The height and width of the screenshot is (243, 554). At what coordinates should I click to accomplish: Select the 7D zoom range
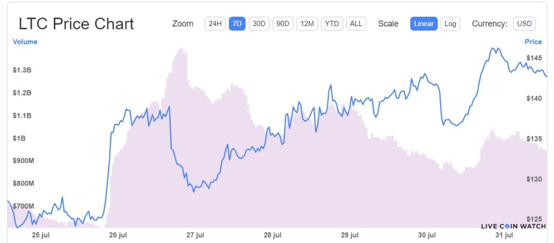(x=237, y=24)
